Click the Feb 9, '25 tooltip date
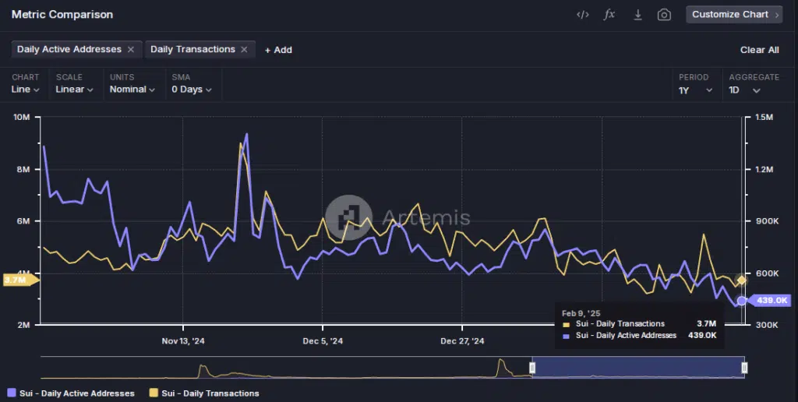798x402 pixels. [x=581, y=313]
